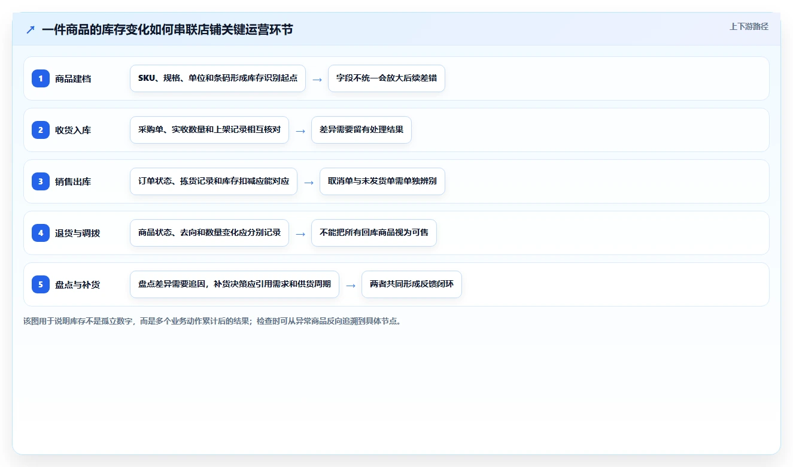Click the 退货与调拨 step label
This screenshot has height=467, width=793.
click(78, 233)
